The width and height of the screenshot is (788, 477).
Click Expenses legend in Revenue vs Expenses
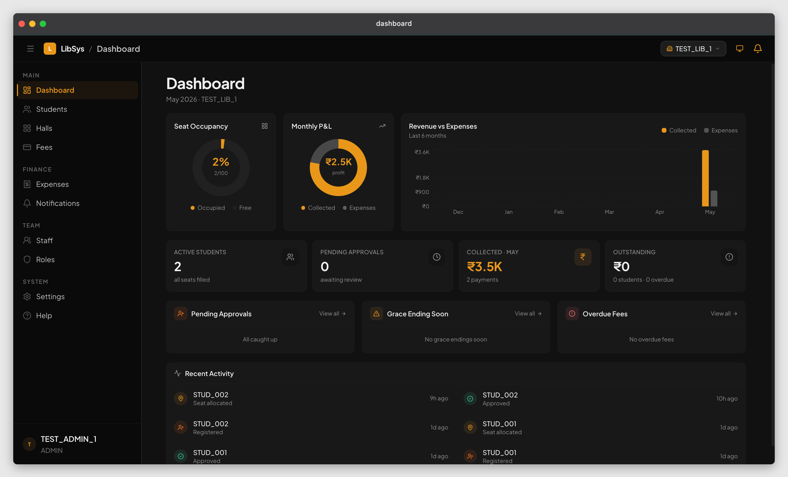(721, 130)
